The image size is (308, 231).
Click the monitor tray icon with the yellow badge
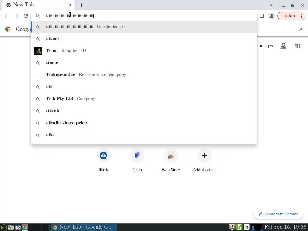pos(232,227)
